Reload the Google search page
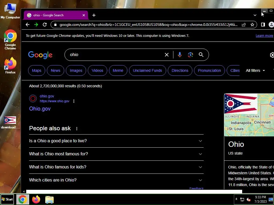Image resolution: width=274 pixels, height=205 pixels. click(45, 25)
